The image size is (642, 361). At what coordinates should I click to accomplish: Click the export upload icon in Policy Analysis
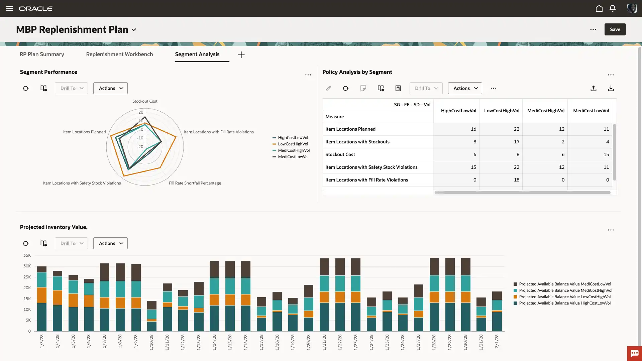coord(593,88)
